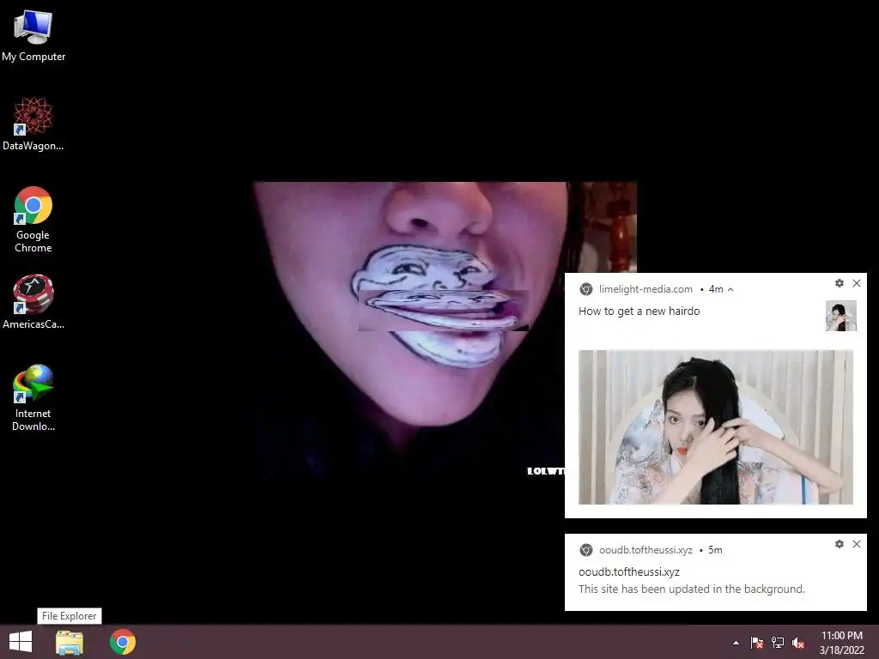Screen dimensions: 879x659
Task: Click the small hairdo thumbnail in notification
Action: click(841, 316)
